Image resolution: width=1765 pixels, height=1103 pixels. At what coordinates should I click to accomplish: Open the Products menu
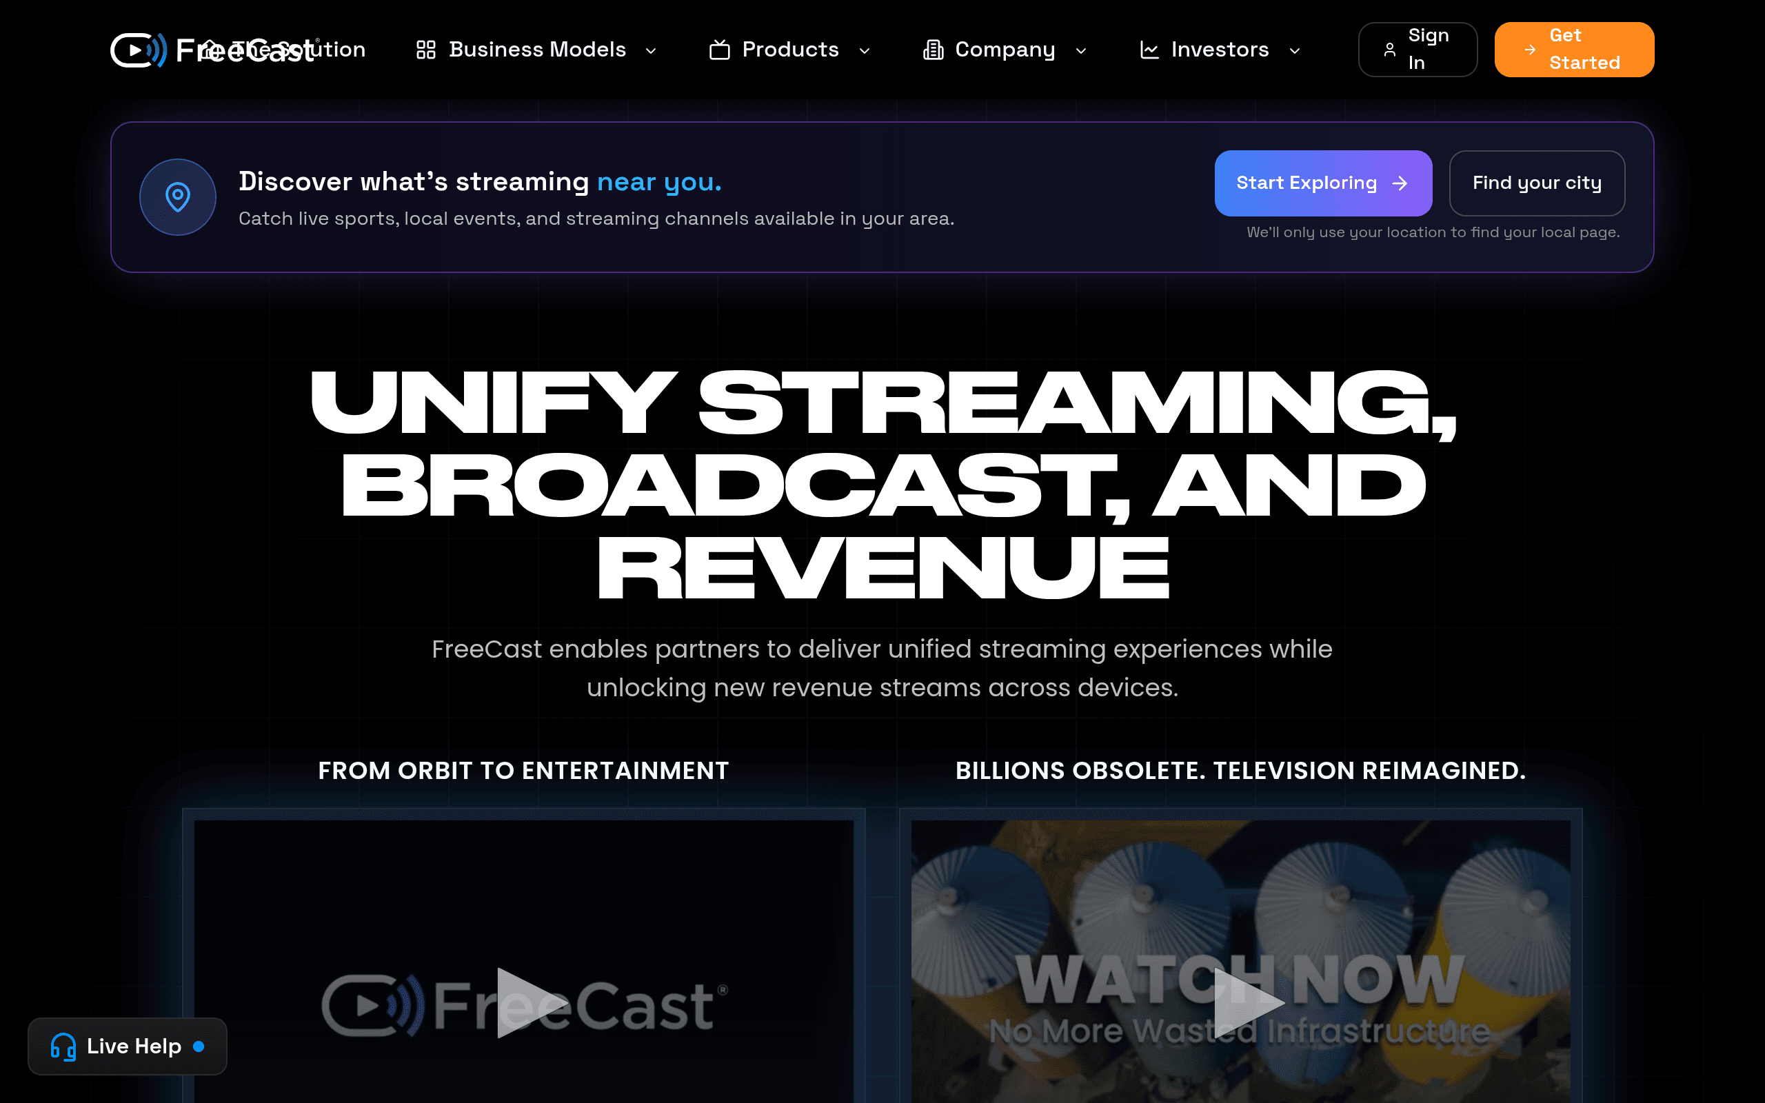click(x=791, y=50)
